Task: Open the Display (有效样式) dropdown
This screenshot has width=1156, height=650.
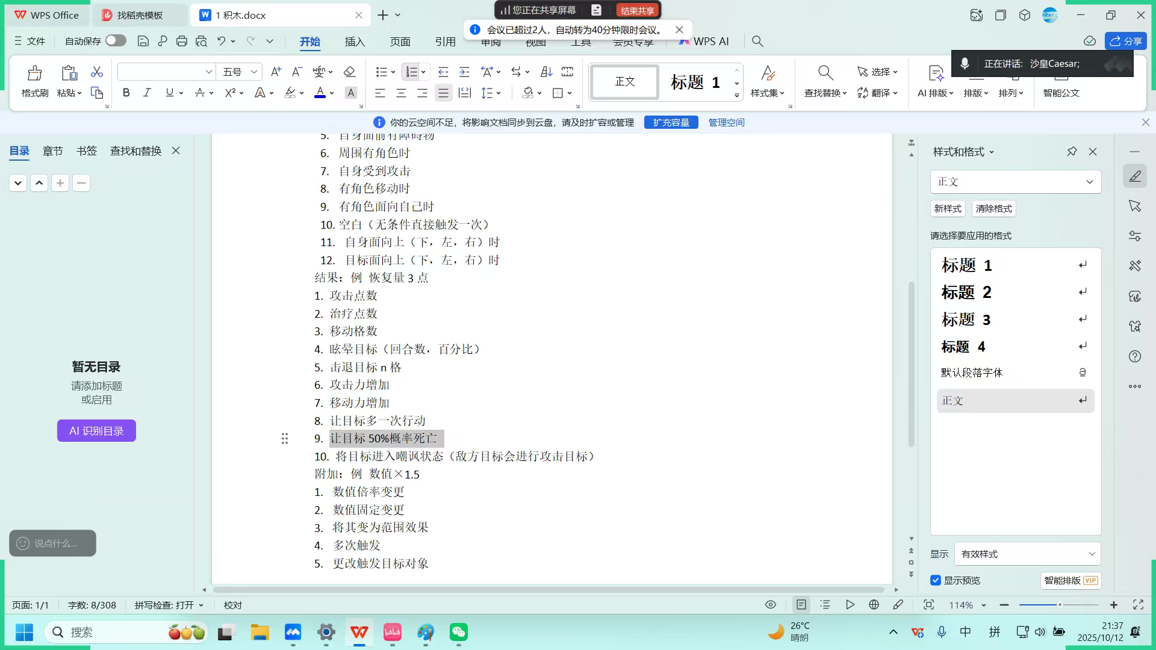Action: pyautogui.click(x=1028, y=554)
